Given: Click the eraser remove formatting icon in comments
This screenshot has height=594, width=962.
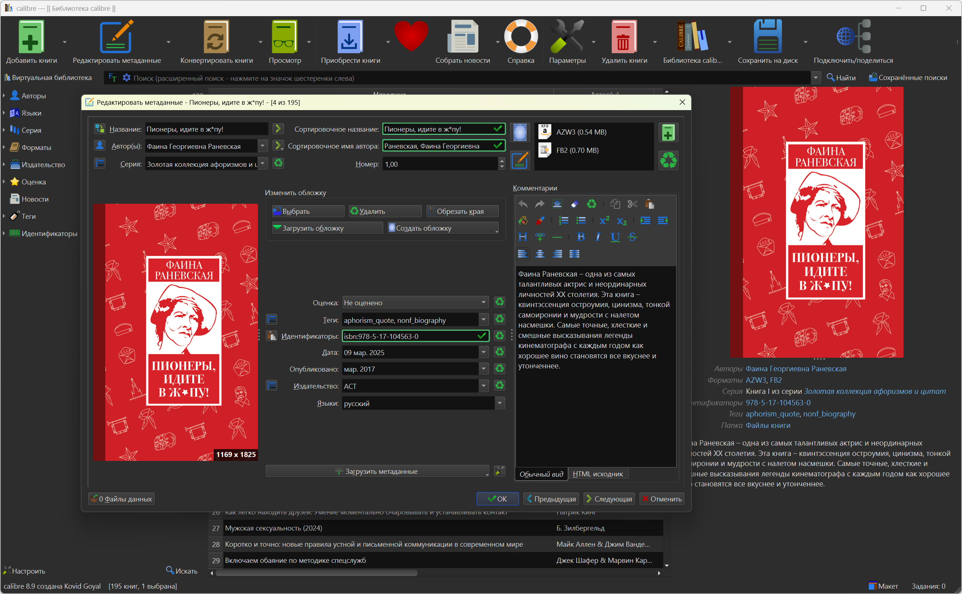Looking at the screenshot, I should click(574, 204).
